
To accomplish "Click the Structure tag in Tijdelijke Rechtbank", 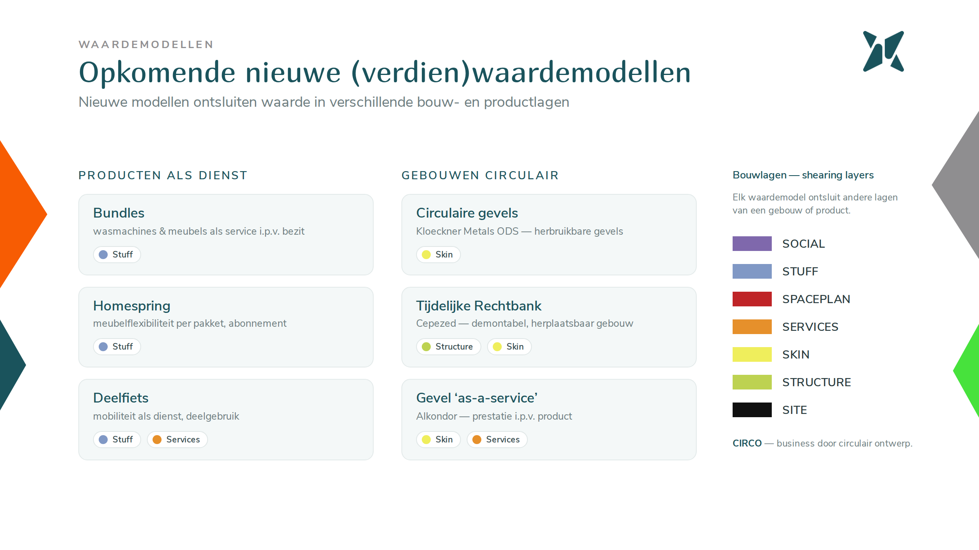I will [449, 347].
